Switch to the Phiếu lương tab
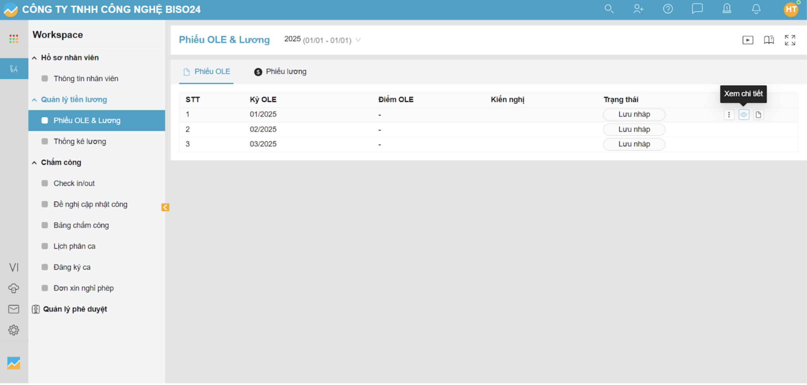 click(x=280, y=72)
